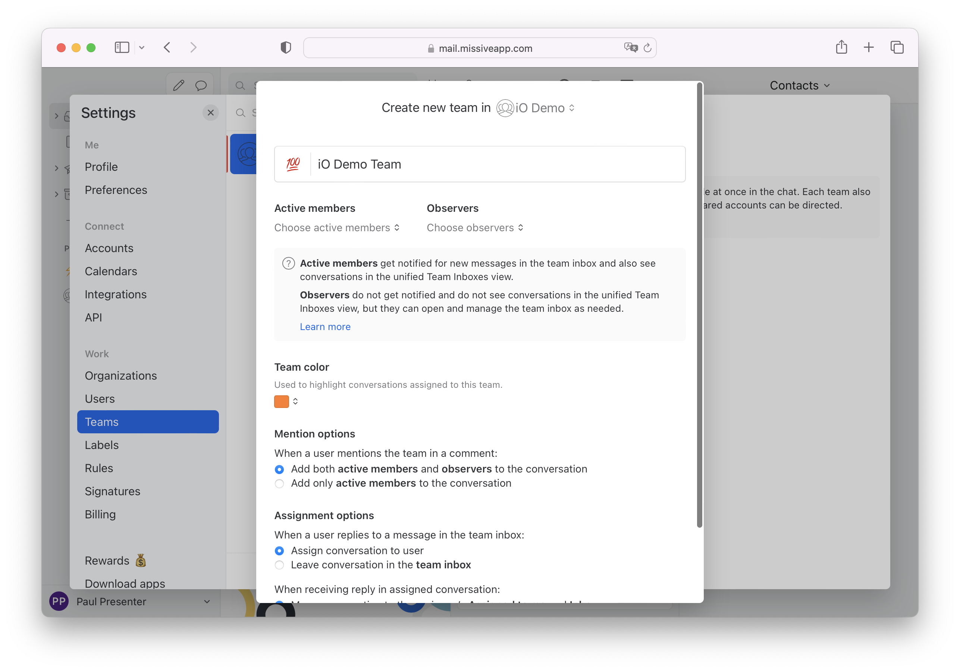Open Choose observers dropdown
The image size is (960, 672).
click(x=475, y=227)
